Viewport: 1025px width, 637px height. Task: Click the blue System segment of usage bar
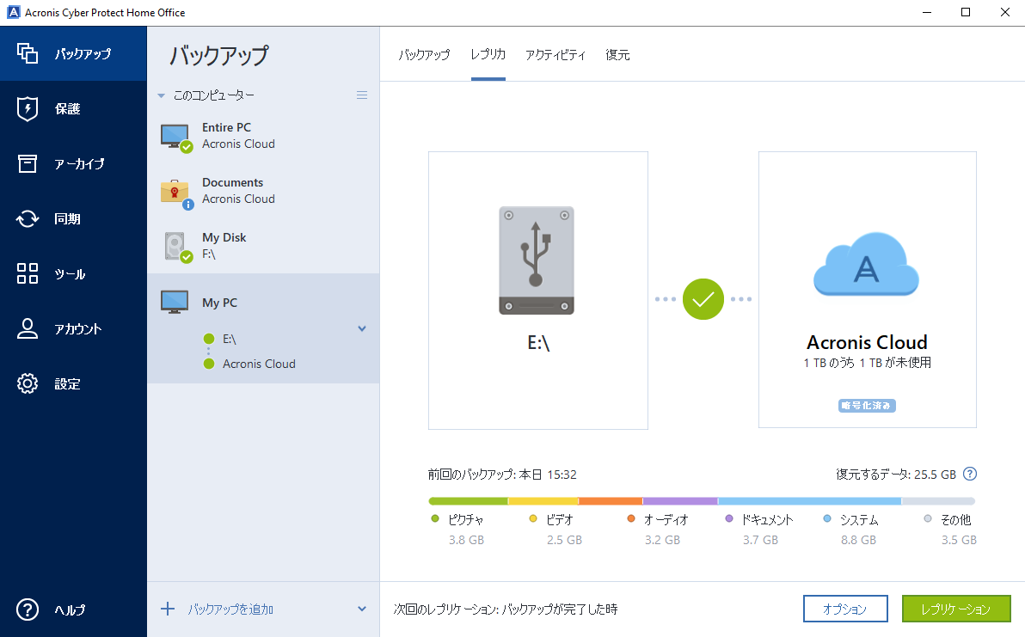[809, 501]
